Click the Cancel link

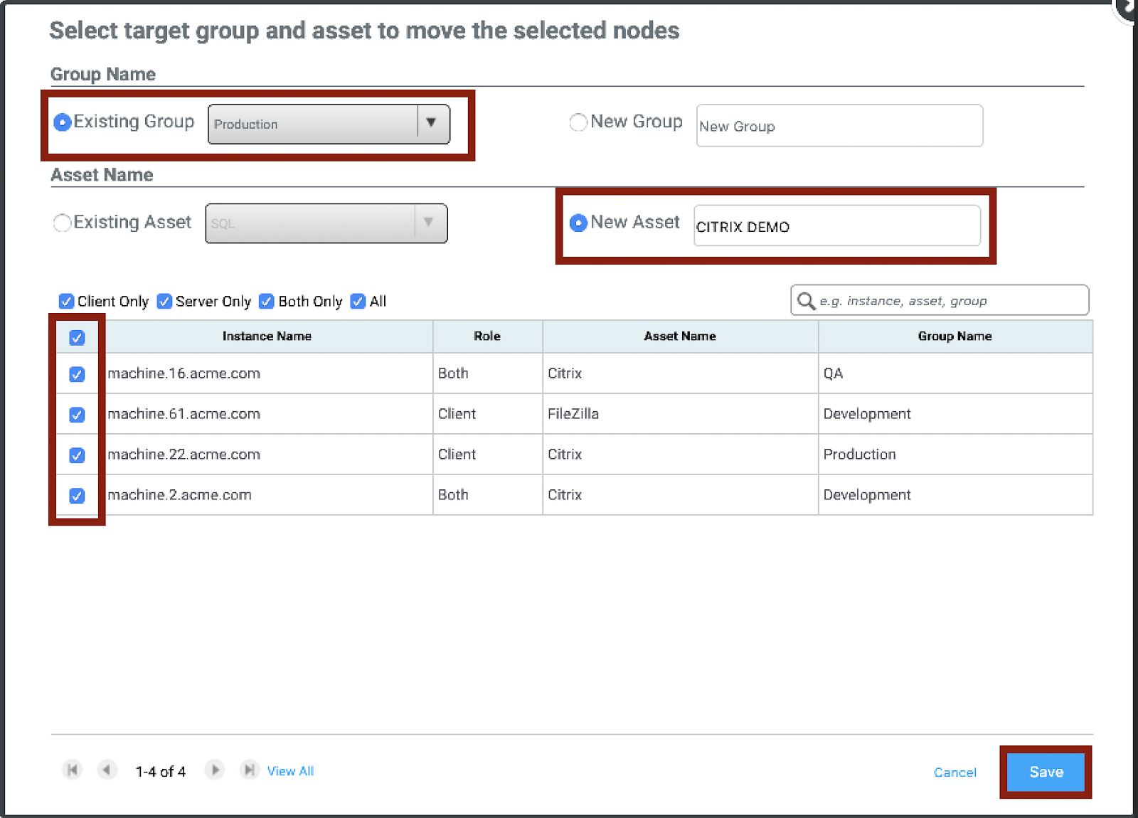tap(954, 772)
